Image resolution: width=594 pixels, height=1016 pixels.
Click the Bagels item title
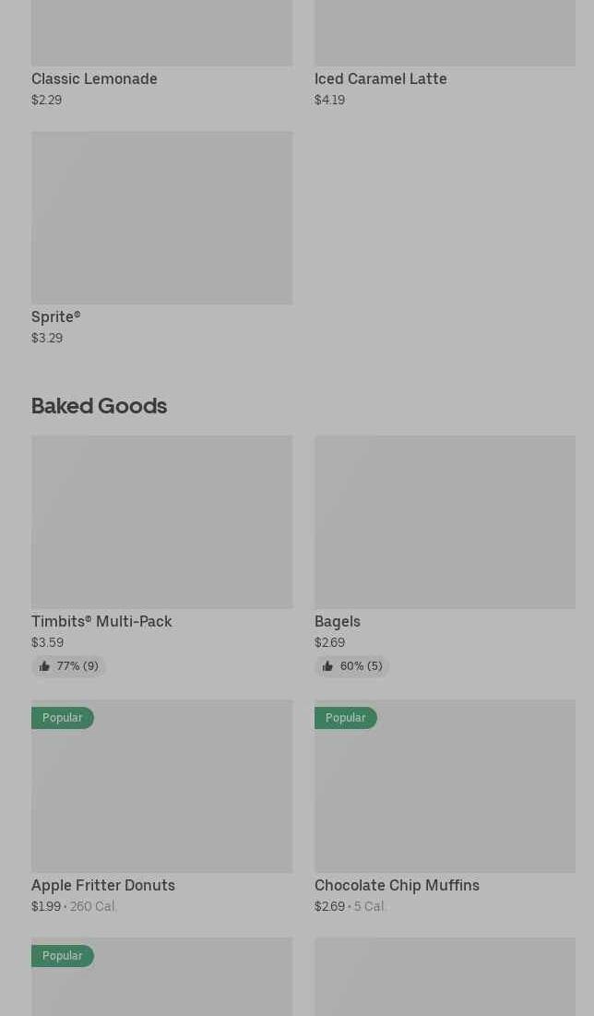(338, 622)
